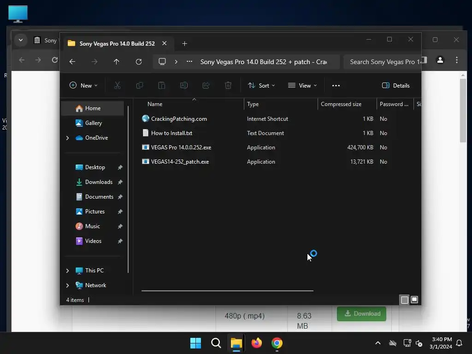Click the Search Sony Vegas Pro field
Image resolution: width=472 pixels, height=354 pixels.
[382, 62]
